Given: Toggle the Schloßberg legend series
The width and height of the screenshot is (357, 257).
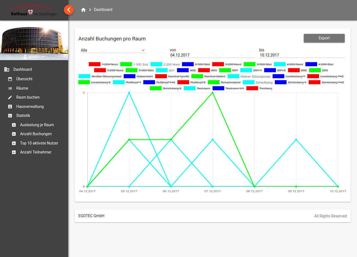Looking at the screenshot, I should point(258,82).
